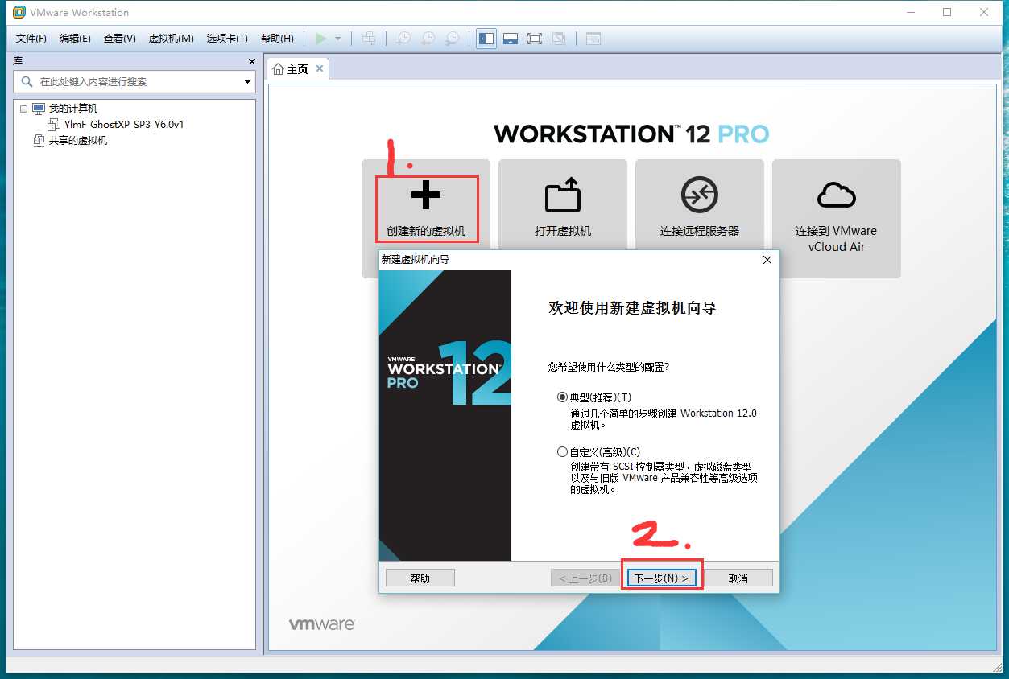This screenshot has width=1009, height=679.
Task: Minimize the VMware Workstation window
Action: (910, 12)
